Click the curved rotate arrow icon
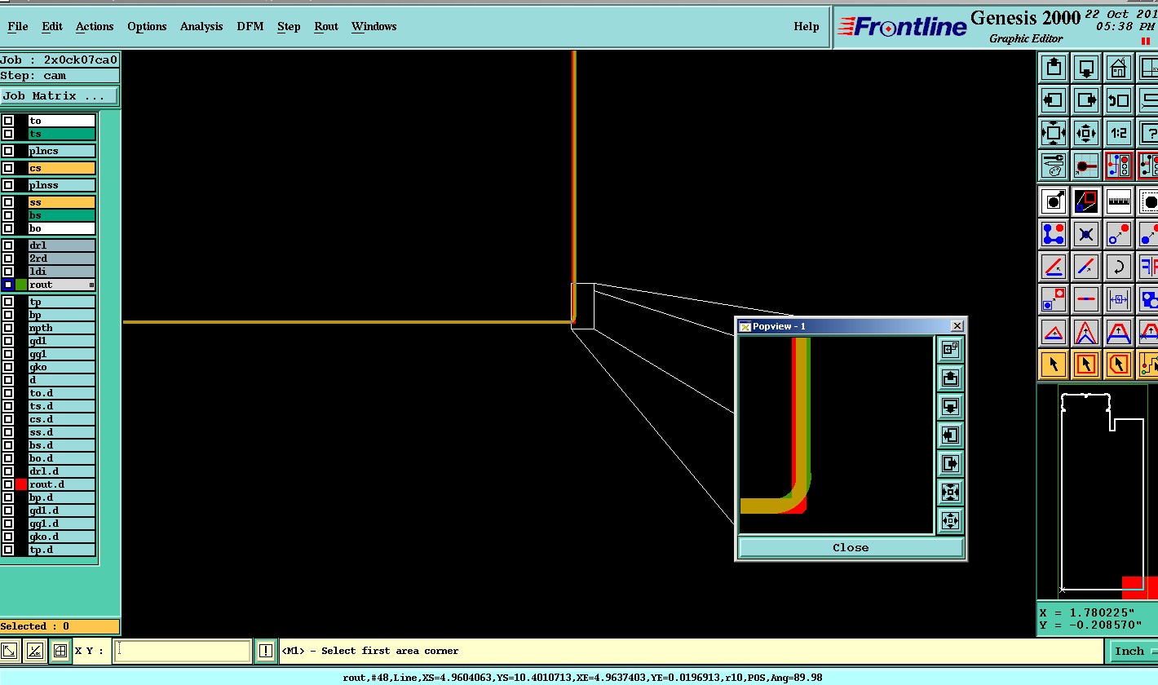1158x685 pixels. tap(1119, 267)
